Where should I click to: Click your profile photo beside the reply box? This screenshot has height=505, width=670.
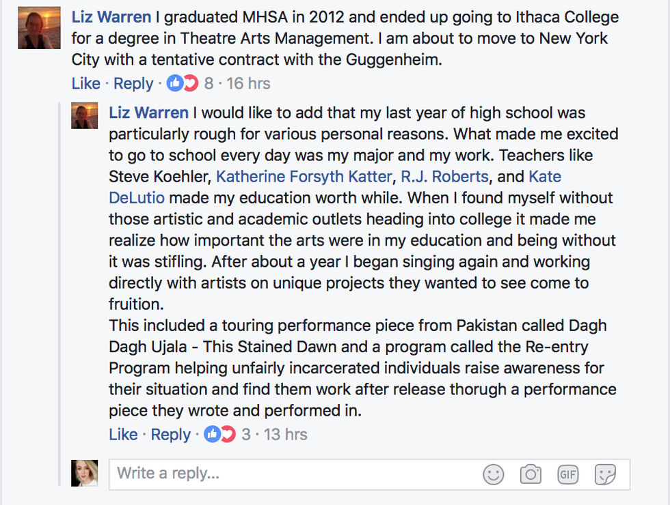pos(85,473)
